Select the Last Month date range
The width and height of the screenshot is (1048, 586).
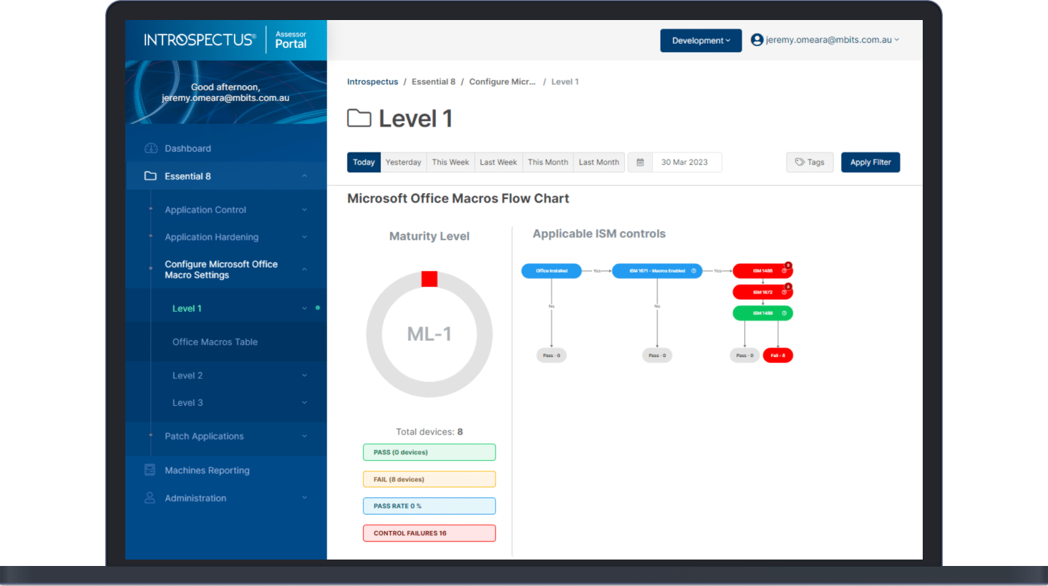click(598, 162)
